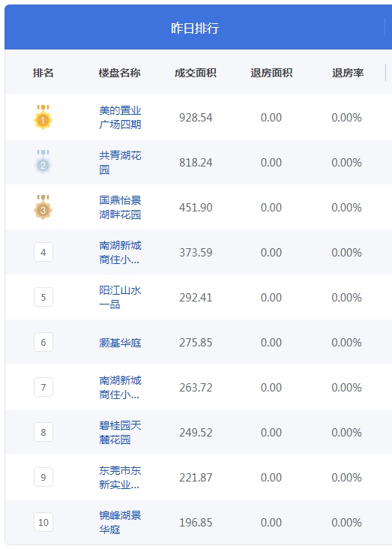Click the 成交面积 column header
Viewport: 392px width, 549px height.
click(x=196, y=73)
